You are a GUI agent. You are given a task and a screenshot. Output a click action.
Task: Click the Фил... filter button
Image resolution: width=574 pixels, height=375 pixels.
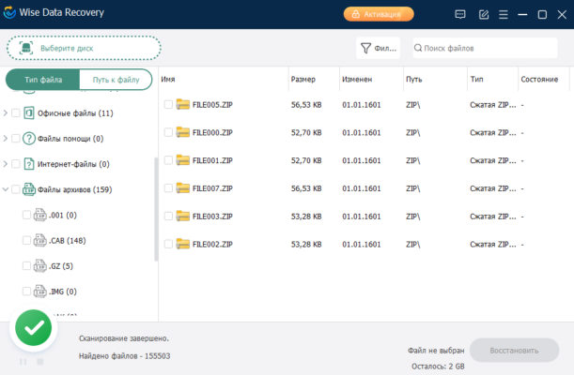pos(379,48)
